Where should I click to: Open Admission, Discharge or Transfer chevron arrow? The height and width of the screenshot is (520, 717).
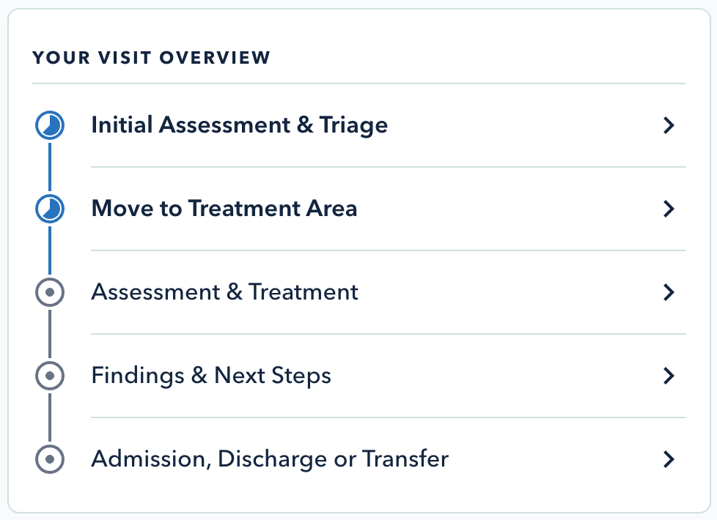(x=668, y=460)
